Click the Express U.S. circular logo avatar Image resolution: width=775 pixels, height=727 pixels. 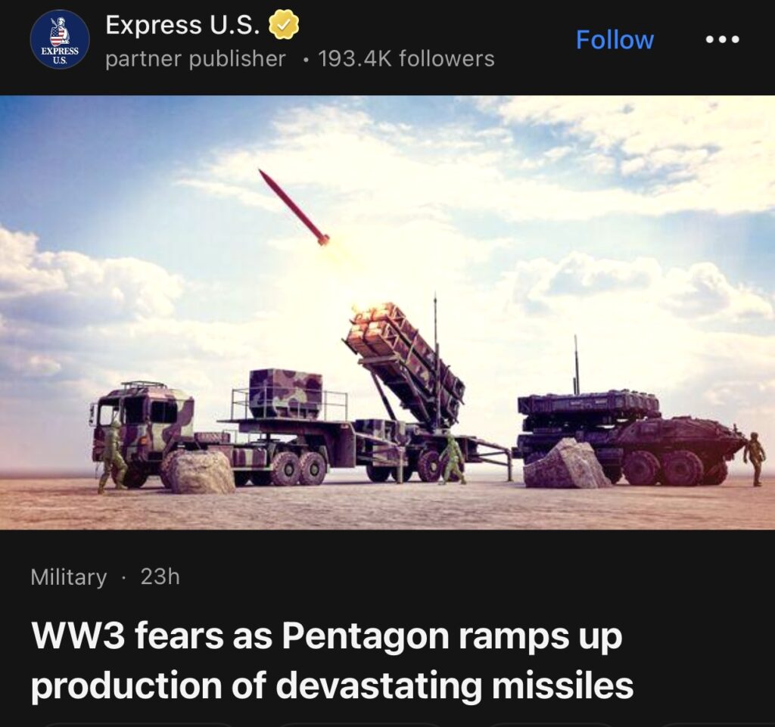(59, 39)
